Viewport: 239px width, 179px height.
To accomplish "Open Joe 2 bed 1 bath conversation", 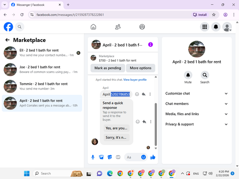I will 42,70.
